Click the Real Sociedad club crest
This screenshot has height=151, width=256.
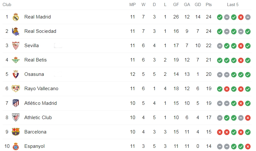16,31
